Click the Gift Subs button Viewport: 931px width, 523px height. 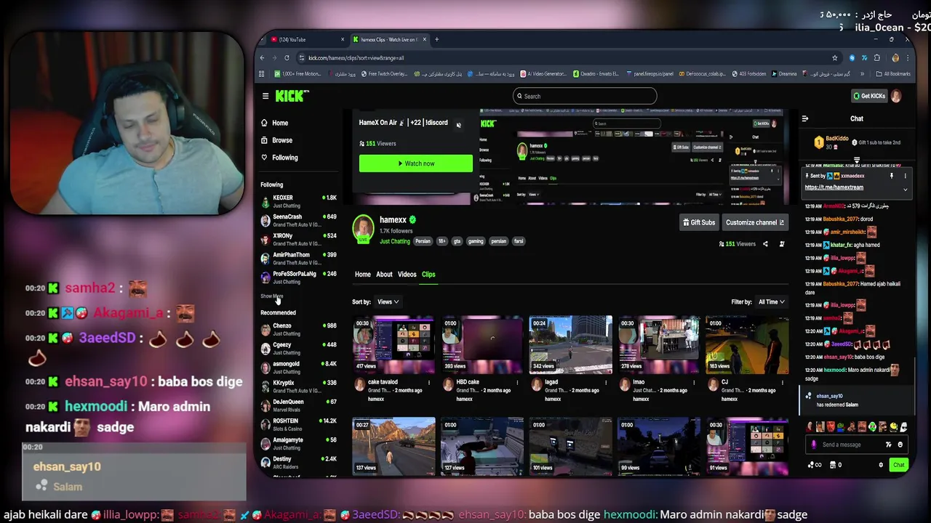[698, 222]
